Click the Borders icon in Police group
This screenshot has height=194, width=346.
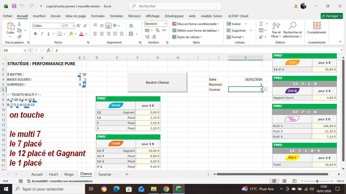click(60, 34)
